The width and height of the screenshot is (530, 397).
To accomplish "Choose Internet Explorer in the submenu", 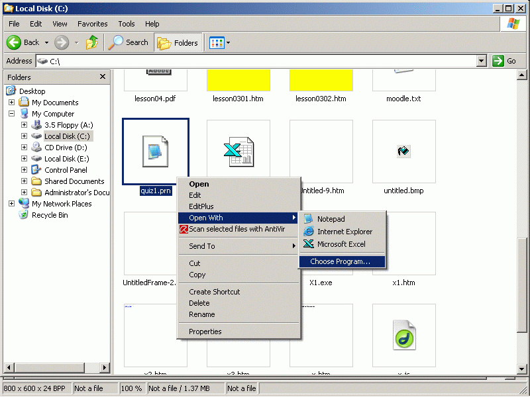I will point(344,232).
